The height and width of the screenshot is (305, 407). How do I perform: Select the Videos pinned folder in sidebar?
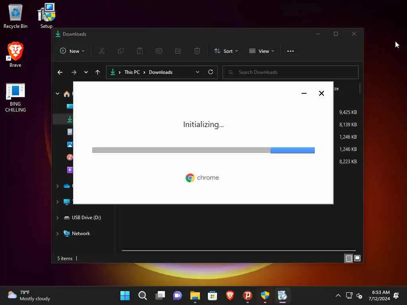[70, 170]
